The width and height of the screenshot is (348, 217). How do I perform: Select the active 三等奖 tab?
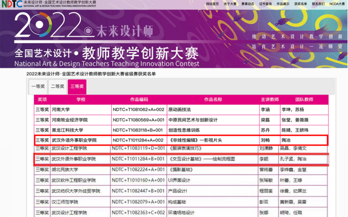point(77,86)
